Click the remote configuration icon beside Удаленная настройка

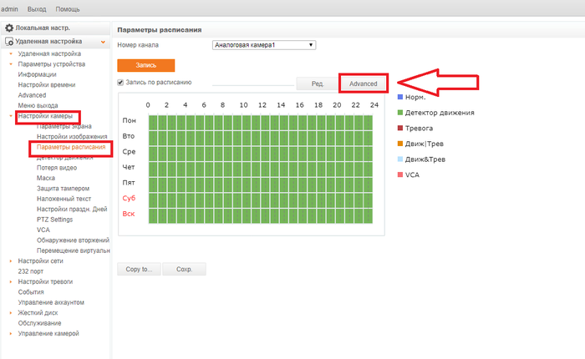pyautogui.click(x=9, y=42)
